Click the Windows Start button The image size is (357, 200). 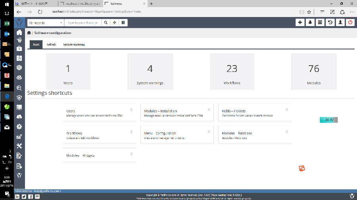7,4
